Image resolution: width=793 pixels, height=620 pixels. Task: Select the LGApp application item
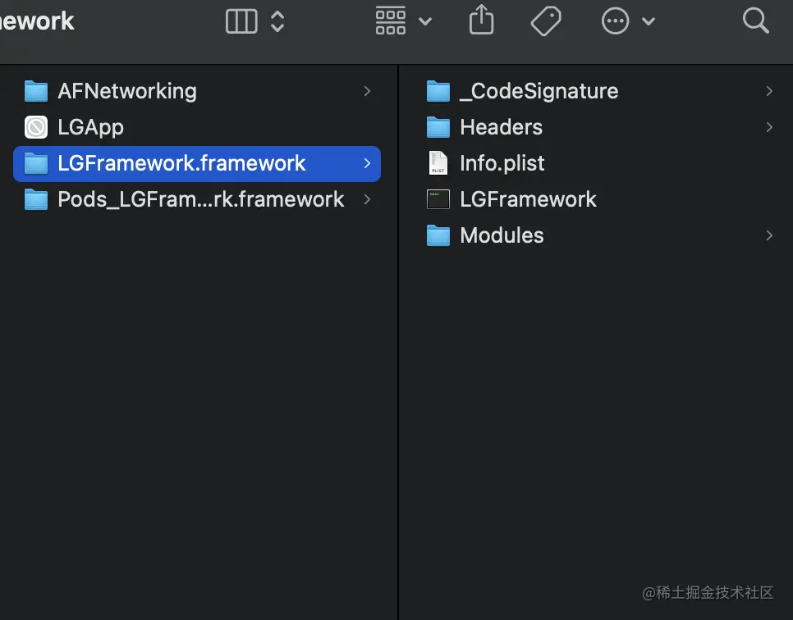(90, 127)
